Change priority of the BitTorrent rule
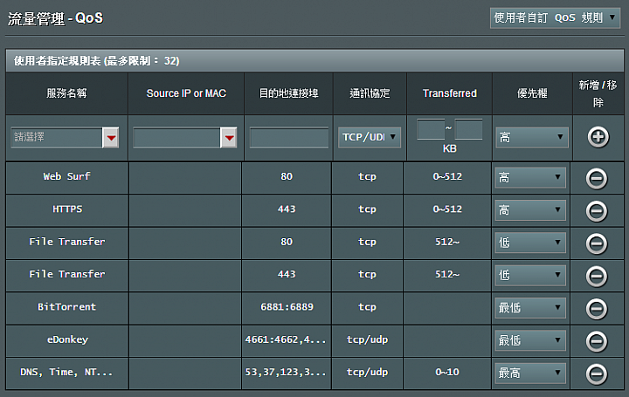The height and width of the screenshot is (397, 629). point(530,308)
